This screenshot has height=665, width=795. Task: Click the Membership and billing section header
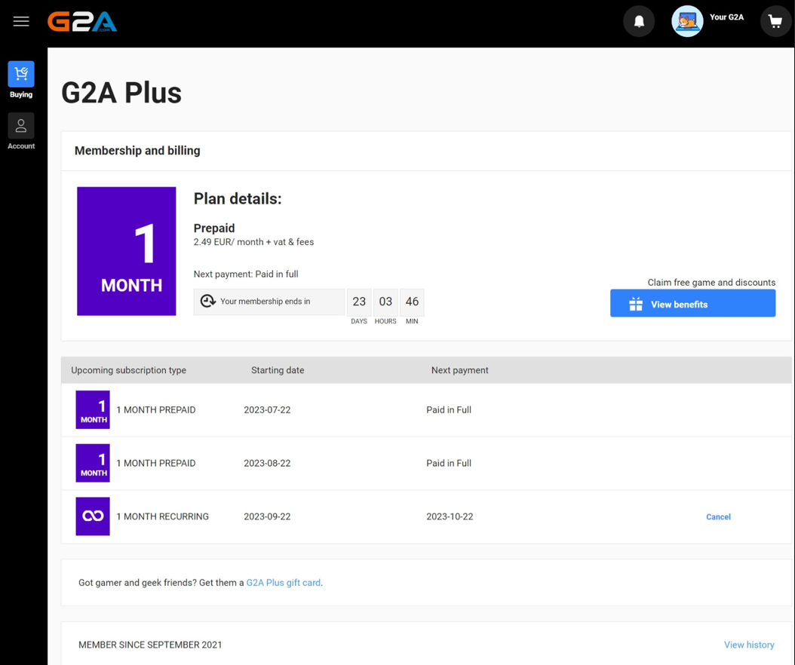click(x=137, y=150)
